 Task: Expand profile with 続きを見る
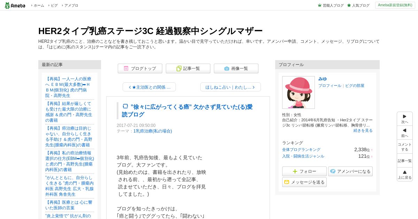[363, 130]
